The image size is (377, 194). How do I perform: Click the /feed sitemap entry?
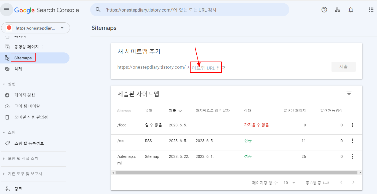tap(122, 125)
